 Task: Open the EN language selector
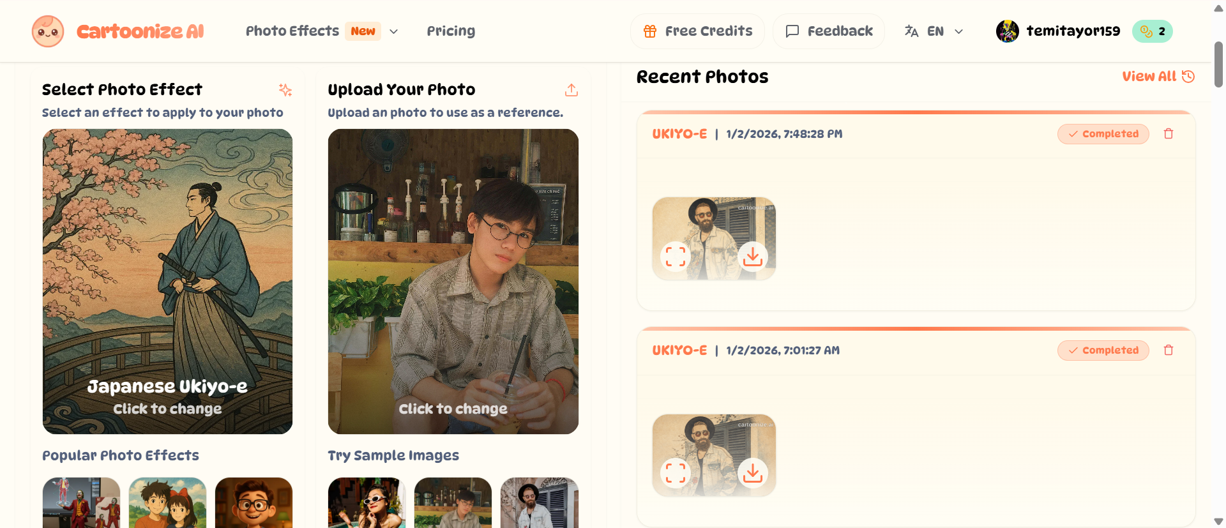point(934,31)
